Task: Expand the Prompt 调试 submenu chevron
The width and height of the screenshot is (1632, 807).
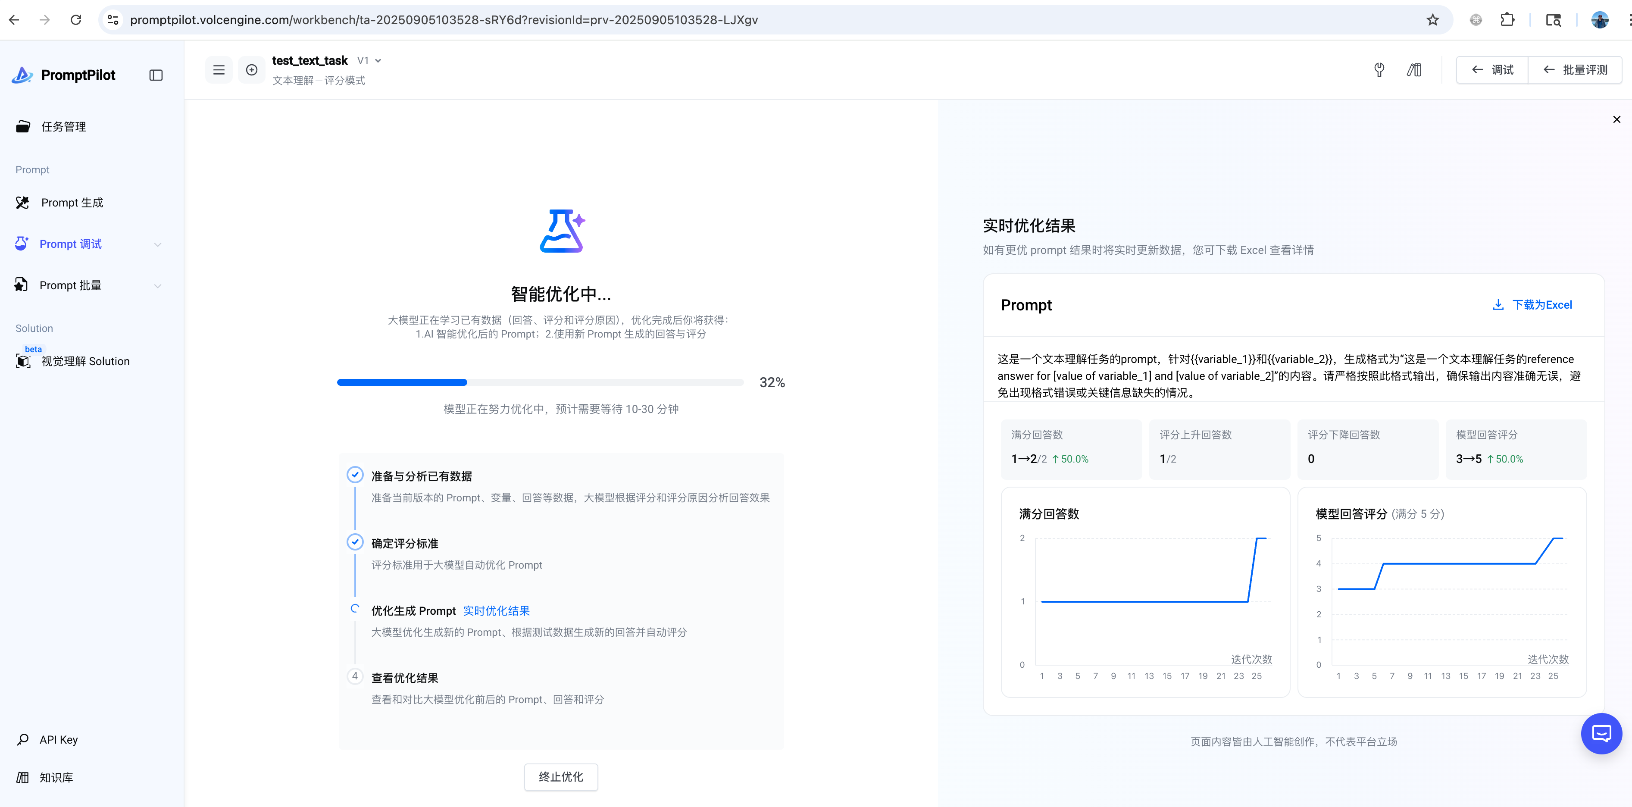Action: [158, 244]
